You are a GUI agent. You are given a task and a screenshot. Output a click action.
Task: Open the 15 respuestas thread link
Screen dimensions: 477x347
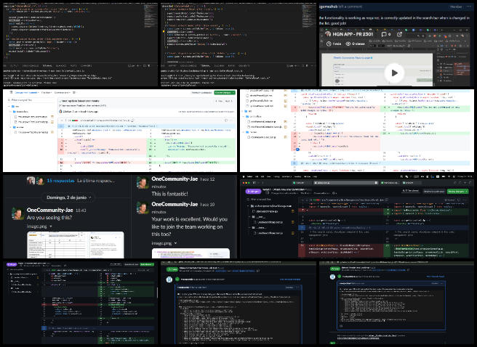[60, 181]
